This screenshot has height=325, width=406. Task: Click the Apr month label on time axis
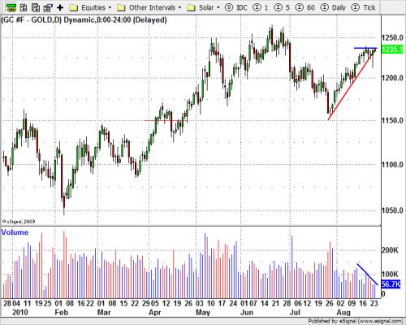154,312
